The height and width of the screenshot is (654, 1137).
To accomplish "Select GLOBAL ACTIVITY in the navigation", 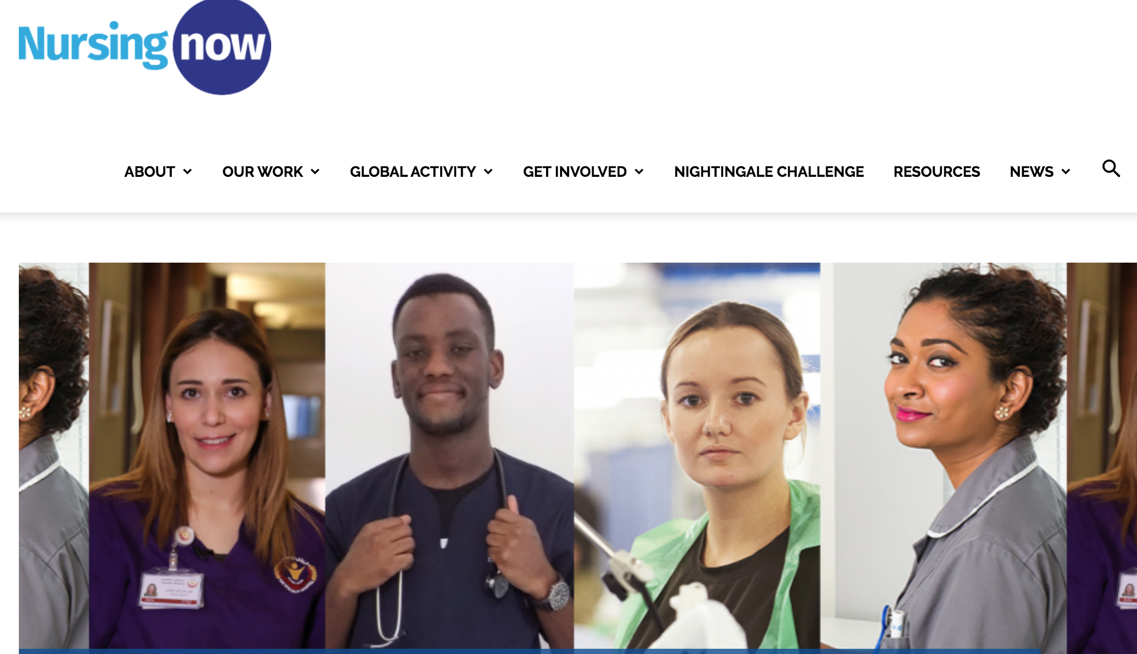I will click(413, 172).
